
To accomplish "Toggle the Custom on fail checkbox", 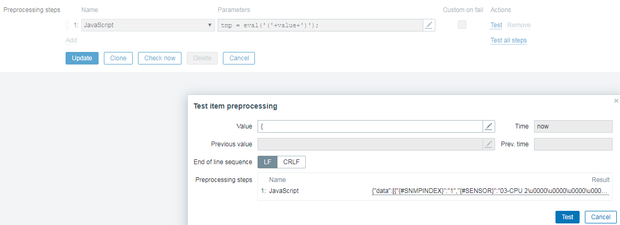I will [x=462, y=25].
